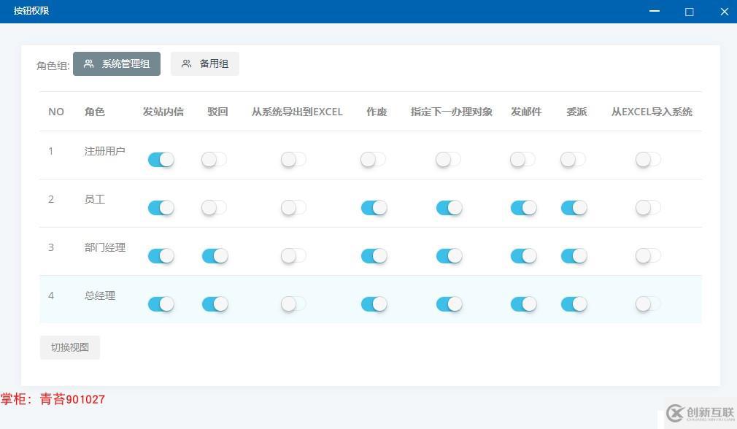Enable 发邮件 for 注册用户
The height and width of the screenshot is (429, 737).
pyautogui.click(x=523, y=159)
